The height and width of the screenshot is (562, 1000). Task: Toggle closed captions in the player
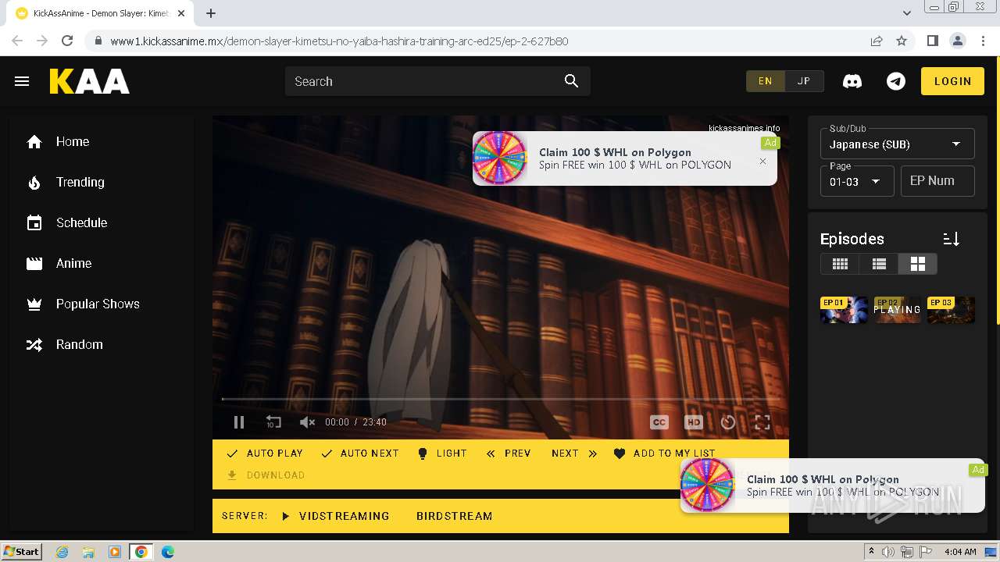(659, 422)
